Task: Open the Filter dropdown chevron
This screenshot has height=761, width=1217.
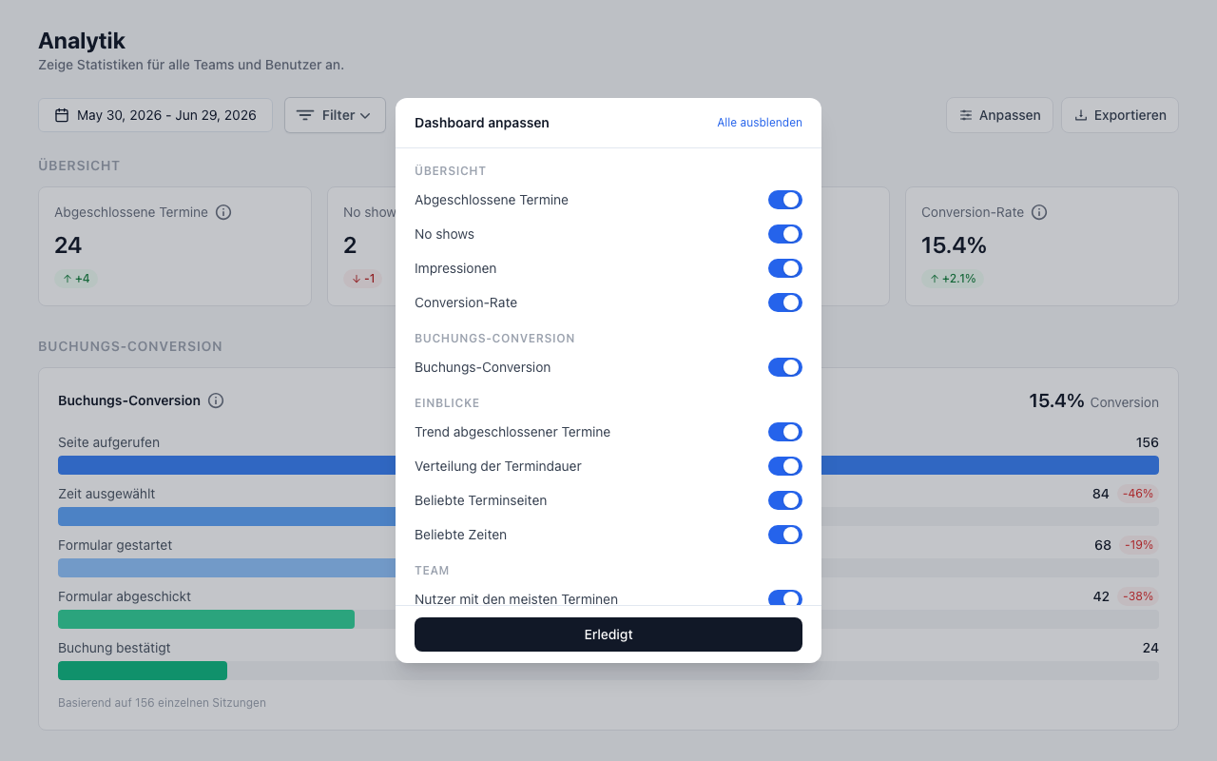Action: pos(365,115)
